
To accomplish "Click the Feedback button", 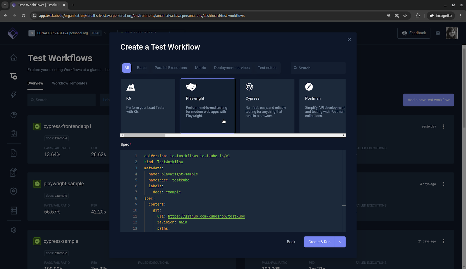I will tap(414, 33).
